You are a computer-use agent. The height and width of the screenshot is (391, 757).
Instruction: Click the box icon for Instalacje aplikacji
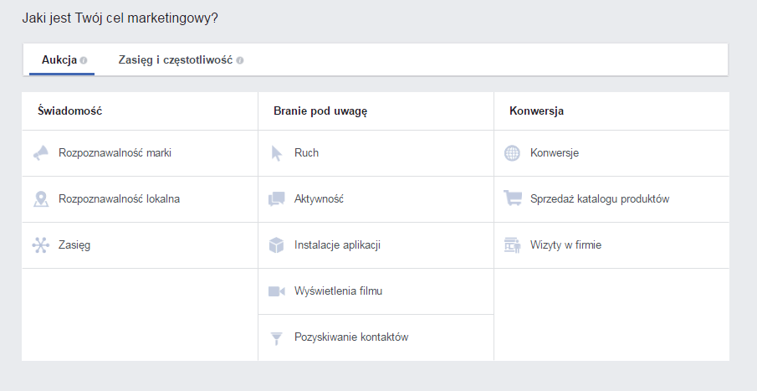pyautogui.click(x=277, y=245)
